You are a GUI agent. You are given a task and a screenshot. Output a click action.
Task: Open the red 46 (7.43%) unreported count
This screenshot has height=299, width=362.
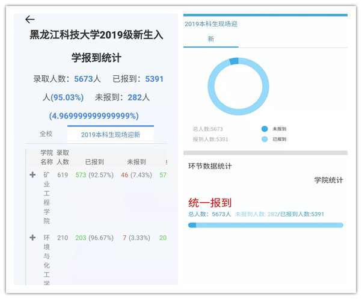click(137, 175)
